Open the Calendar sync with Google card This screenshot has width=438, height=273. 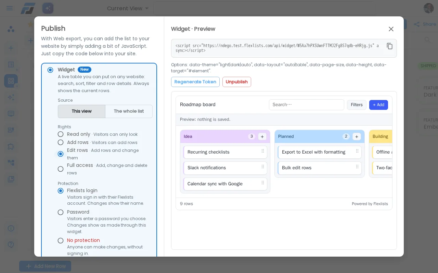click(225, 184)
